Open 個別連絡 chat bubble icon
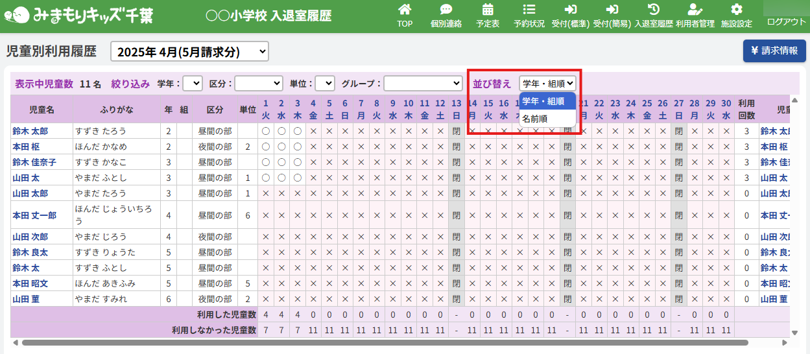Image resolution: width=810 pixels, height=354 pixels. 446,10
